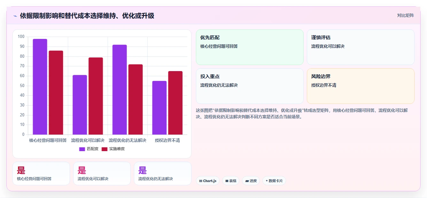
Task: Click purple bar for 核心经营问题可回答
Action: coord(40,87)
